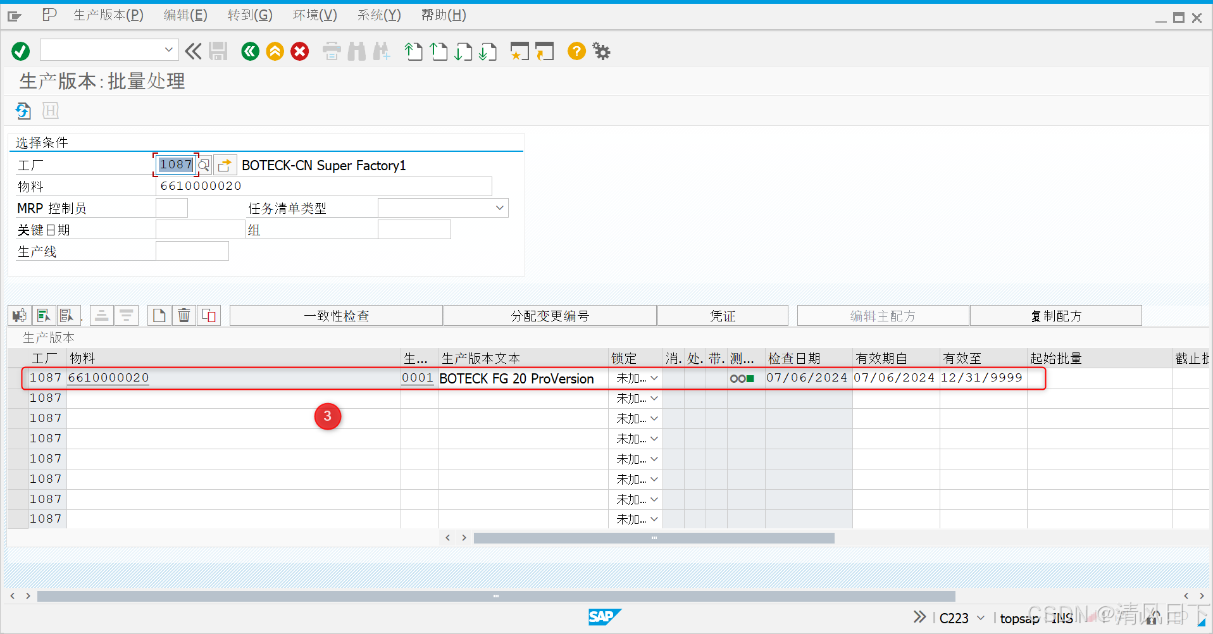
Task: Click the BOTECK FG 20 ProVersion cell
Action: pos(523,378)
